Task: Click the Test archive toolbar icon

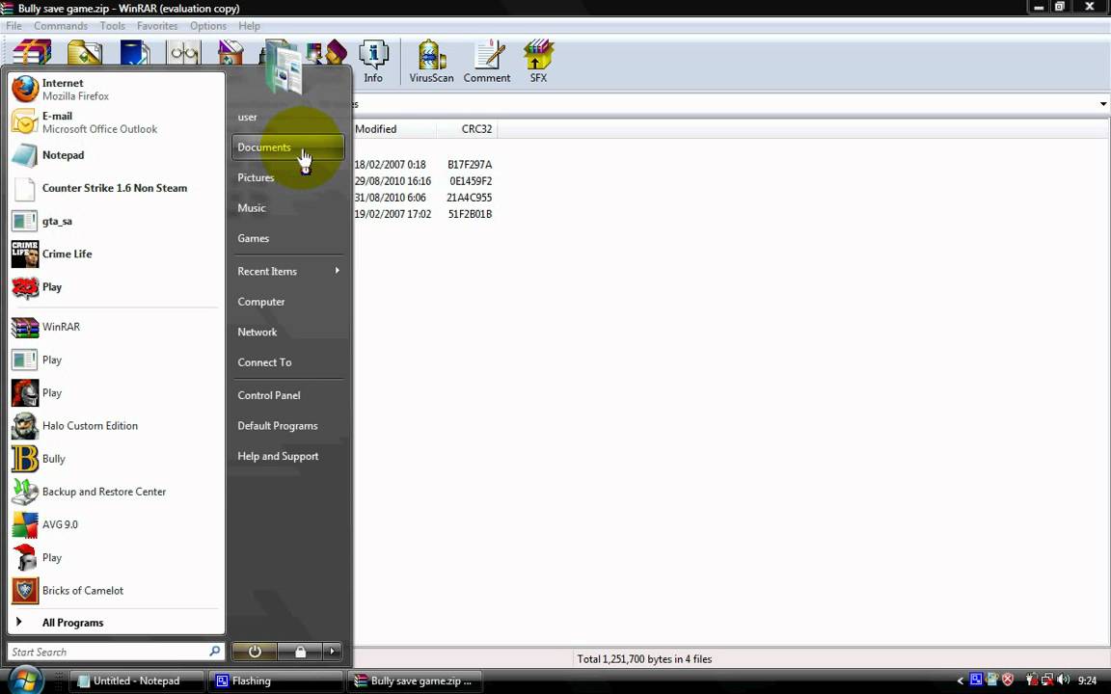Action: tap(135, 53)
